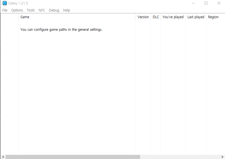Click the Cemu app icon in title bar

point(4,3)
